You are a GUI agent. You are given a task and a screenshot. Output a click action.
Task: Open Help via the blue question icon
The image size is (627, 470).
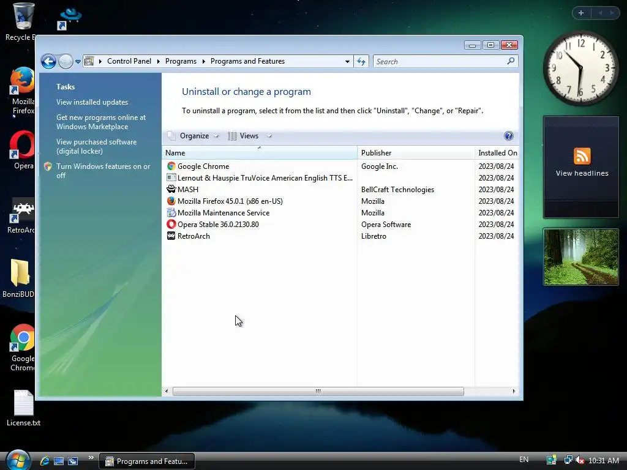pyautogui.click(x=508, y=136)
